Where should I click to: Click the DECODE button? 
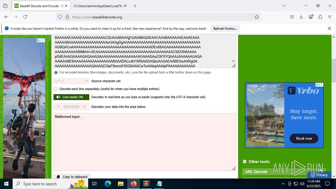click(x=71, y=107)
